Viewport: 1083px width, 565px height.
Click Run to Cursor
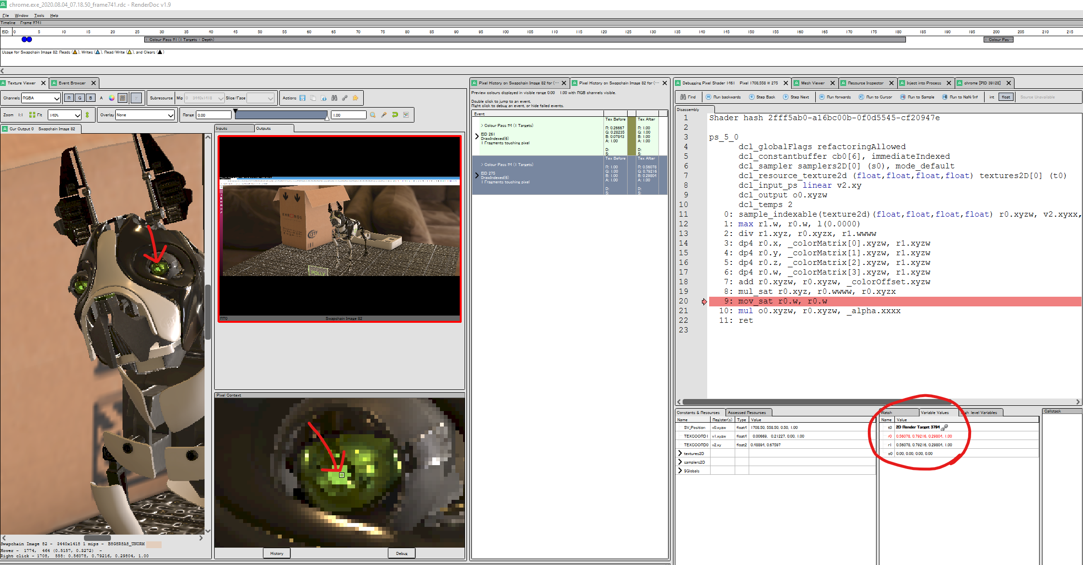tap(876, 97)
